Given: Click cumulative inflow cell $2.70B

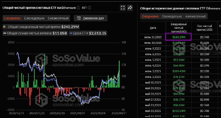Looking at the screenshot, I should (204, 111).
